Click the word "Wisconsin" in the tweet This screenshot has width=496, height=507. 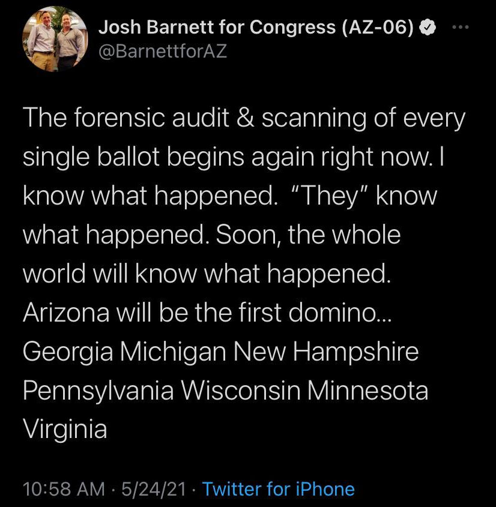[x=240, y=391]
